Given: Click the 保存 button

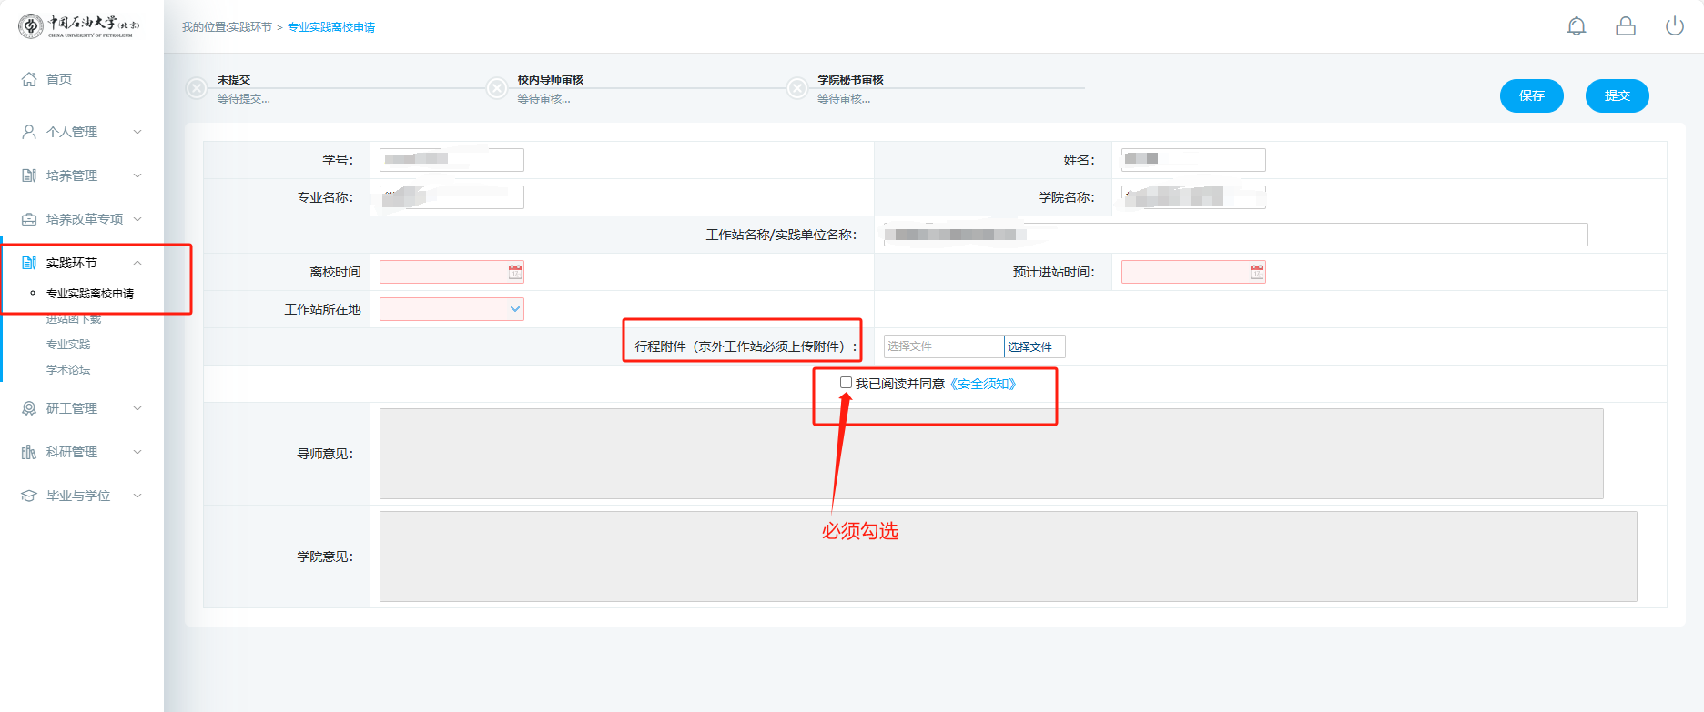Looking at the screenshot, I should tap(1531, 95).
